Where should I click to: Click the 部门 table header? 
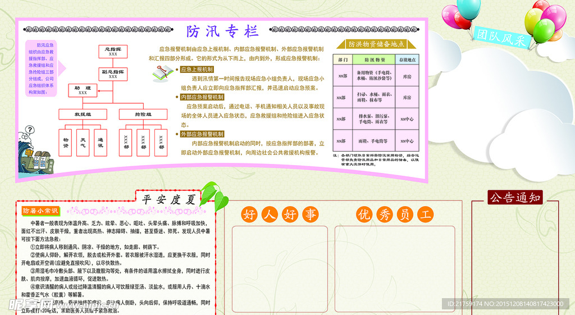(x=343, y=60)
